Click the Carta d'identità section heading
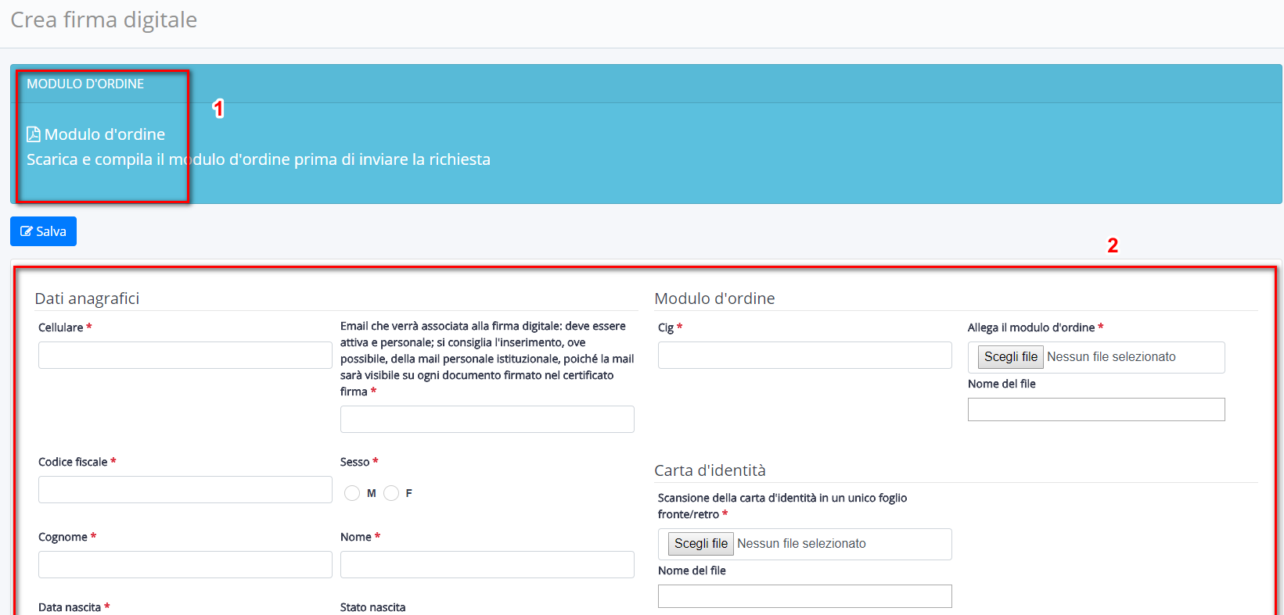This screenshot has height=615, width=1284. pyautogui.click(x=710, y=470)
